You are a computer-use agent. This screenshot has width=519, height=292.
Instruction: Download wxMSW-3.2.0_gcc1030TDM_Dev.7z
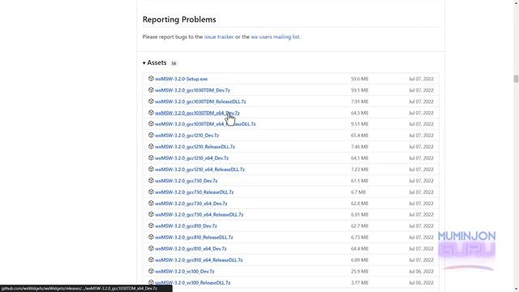[192, 90]
